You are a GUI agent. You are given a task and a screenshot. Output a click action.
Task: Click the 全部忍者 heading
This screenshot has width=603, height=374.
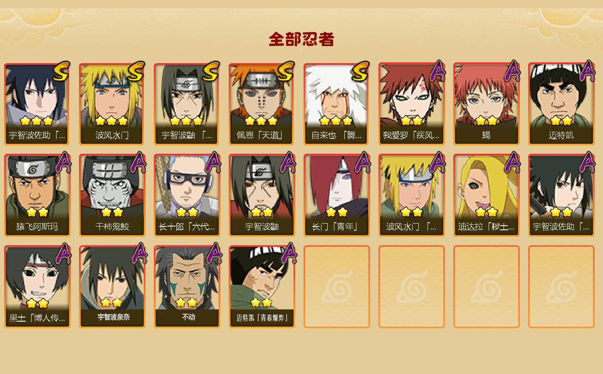coord(301,39)
